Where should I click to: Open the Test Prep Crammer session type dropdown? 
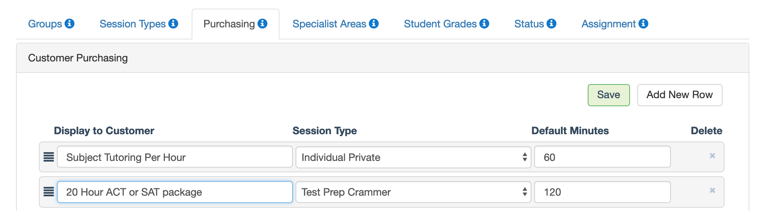[413, 192]
